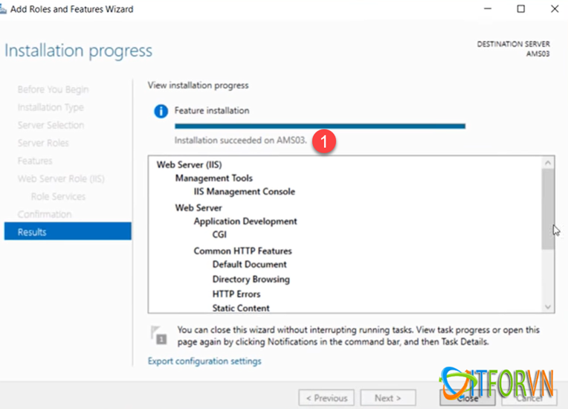
Task: Select IIS Management Console entry
Action: click(x=245, y=192)
